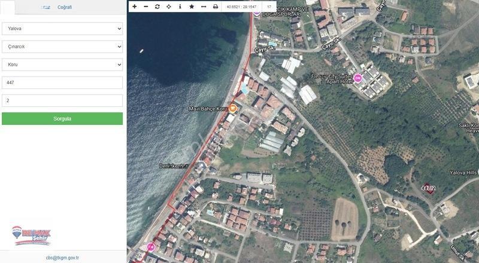Click the Flavor City Suites hotel marker
The width and height of the screenshot is (479, 263).
click(x=357, y=78)
